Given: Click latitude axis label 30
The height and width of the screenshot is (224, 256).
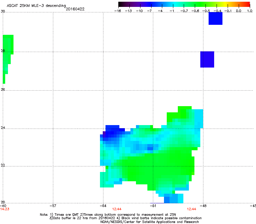Looking at the screenshot, I should point(3,11).
